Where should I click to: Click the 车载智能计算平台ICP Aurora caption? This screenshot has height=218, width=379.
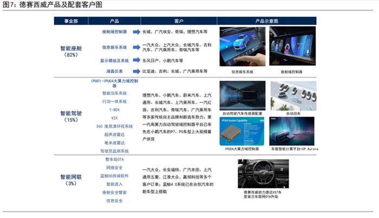(295, 149)
